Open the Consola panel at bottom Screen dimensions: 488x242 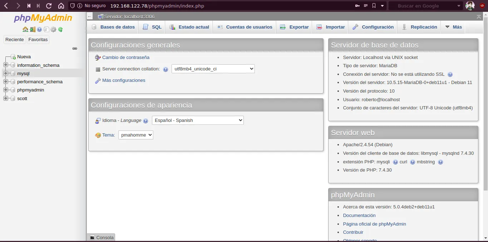pos(101,237)
